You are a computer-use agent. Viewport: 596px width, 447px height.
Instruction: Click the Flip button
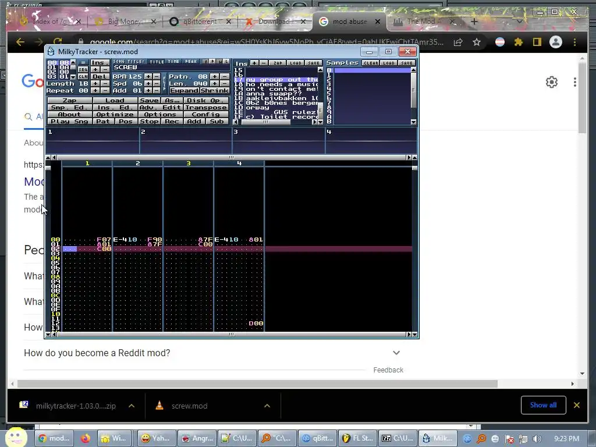[164, 84]
